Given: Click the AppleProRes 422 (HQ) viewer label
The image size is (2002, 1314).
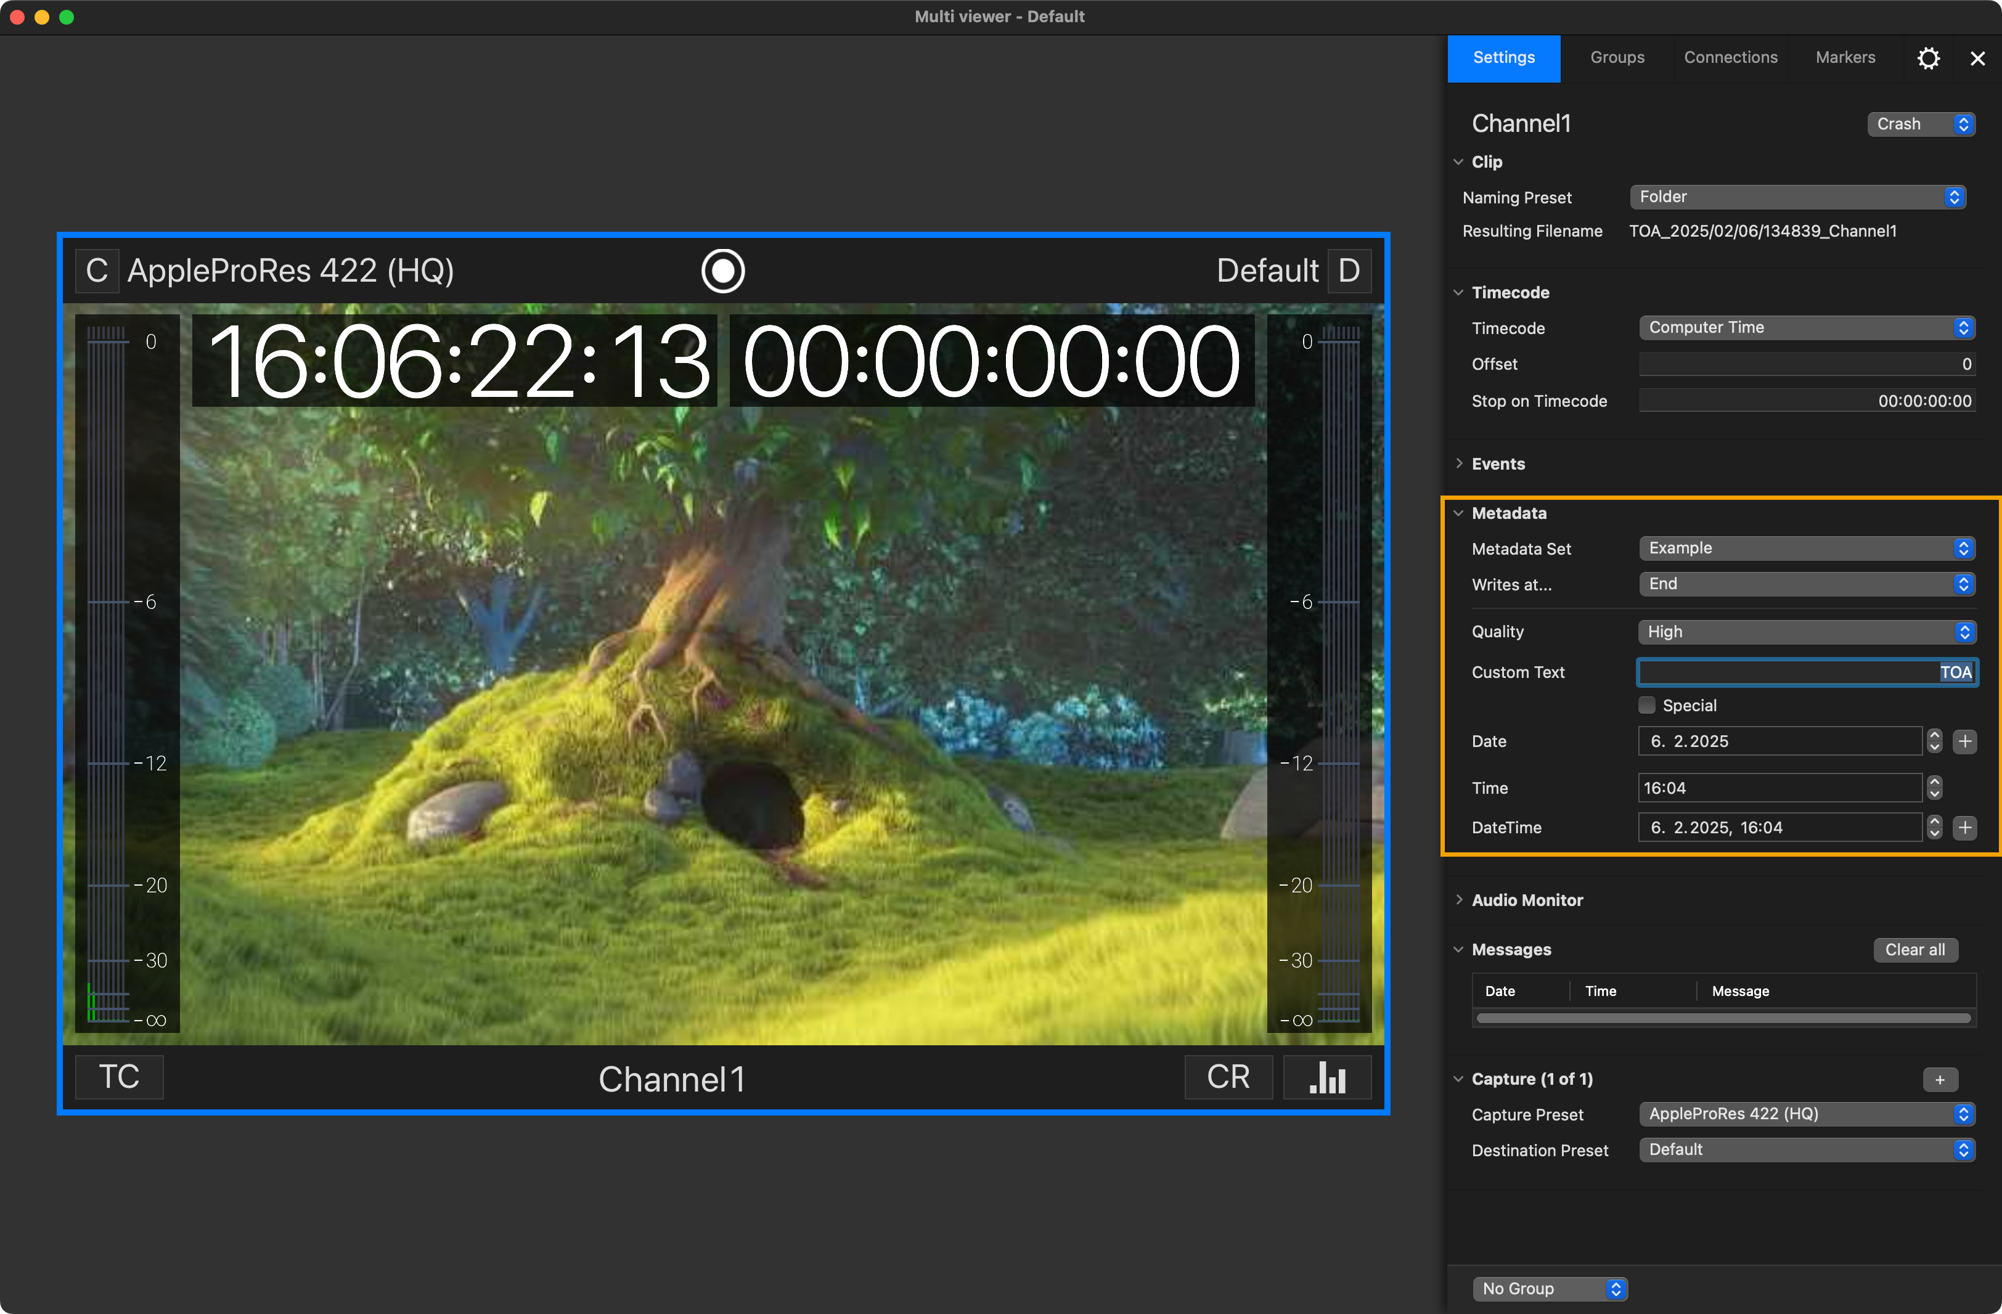Looking at the screenshot, I should pyautogui.click(x=290, y=271).
